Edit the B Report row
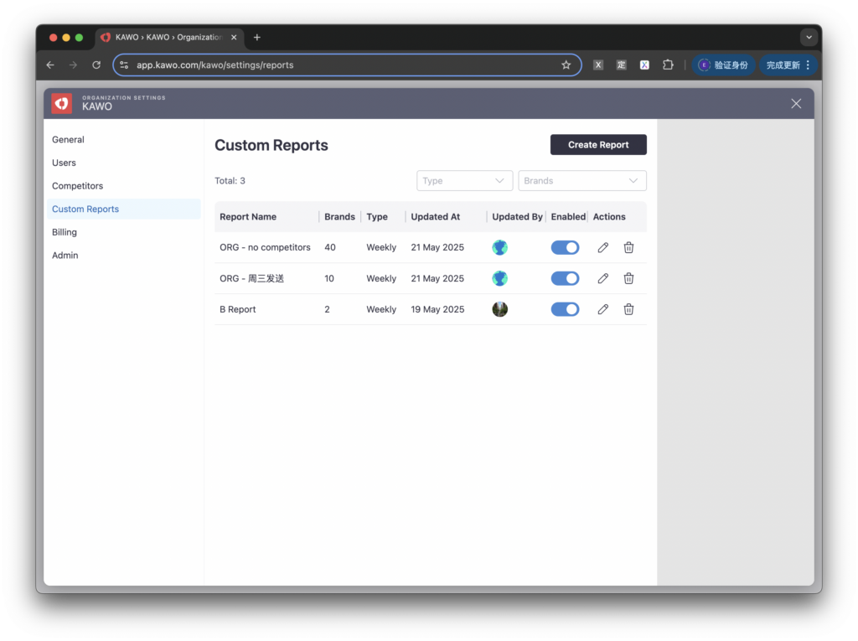Viewport: 858px width, 641px height. pyautogui.click(x=602, y=310)
